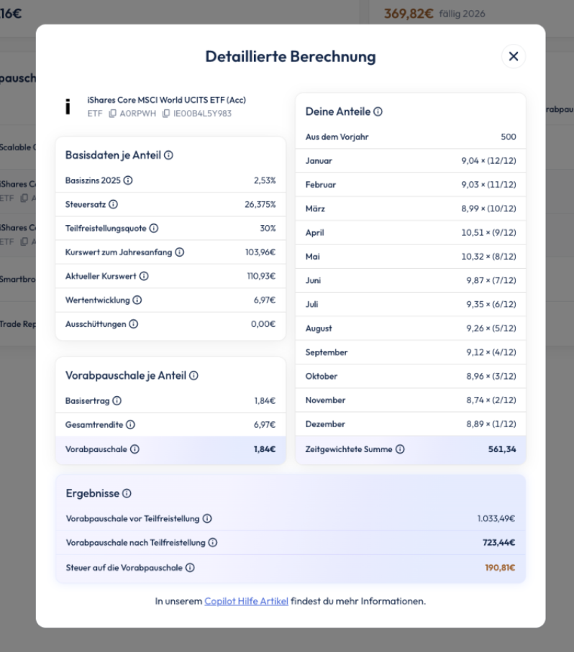Click the iShares Core MSCI World ETF name
Viewport: 574px width, 652px height.
click(166, 100)
